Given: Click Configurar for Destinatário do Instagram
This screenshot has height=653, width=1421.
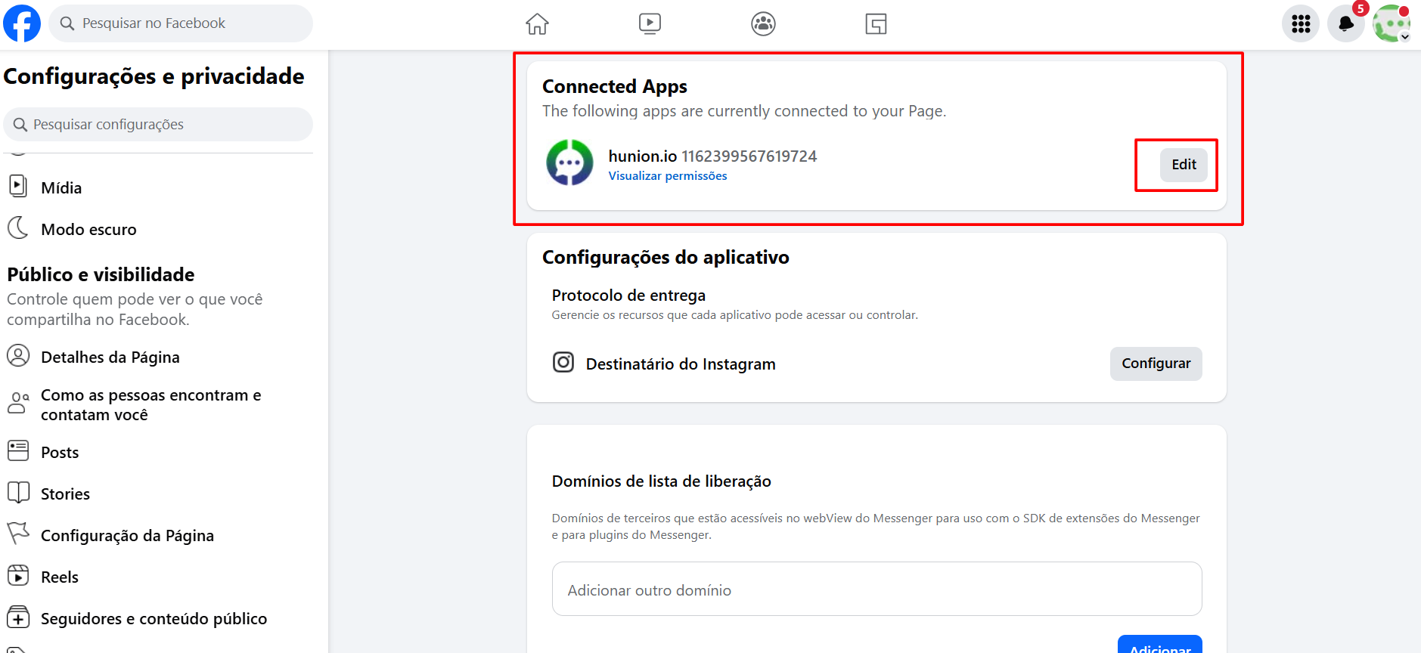Looking at the screenshot, I should click(1156, 364).
